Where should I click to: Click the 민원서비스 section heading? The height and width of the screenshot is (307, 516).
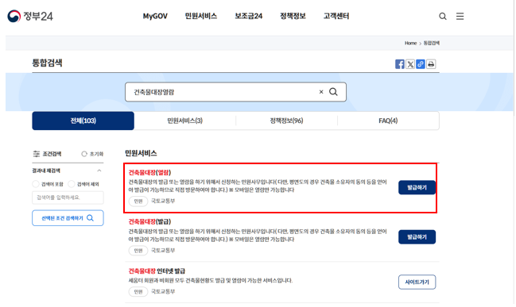point(141,153)
